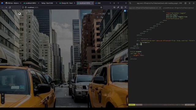Close the GitHub browser tab
This screenshot has width=196, height=110.
pos(21,3)
